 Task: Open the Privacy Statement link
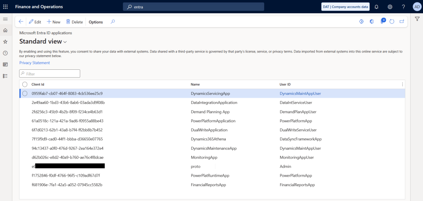pos(34,63)
